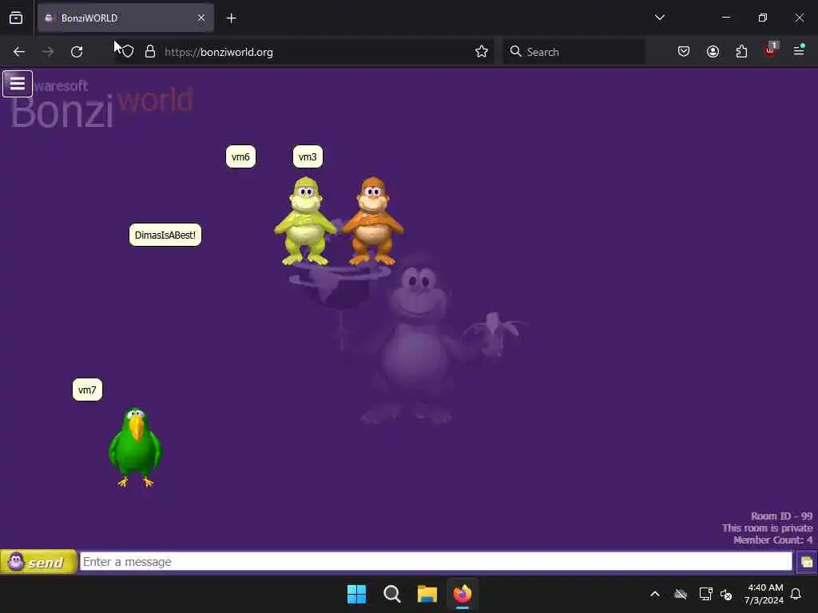Open the Firefox application menu

pyautogui.click(x=799, y=50)
